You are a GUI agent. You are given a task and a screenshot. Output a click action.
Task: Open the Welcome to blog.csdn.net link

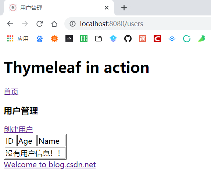click(50, 165)
